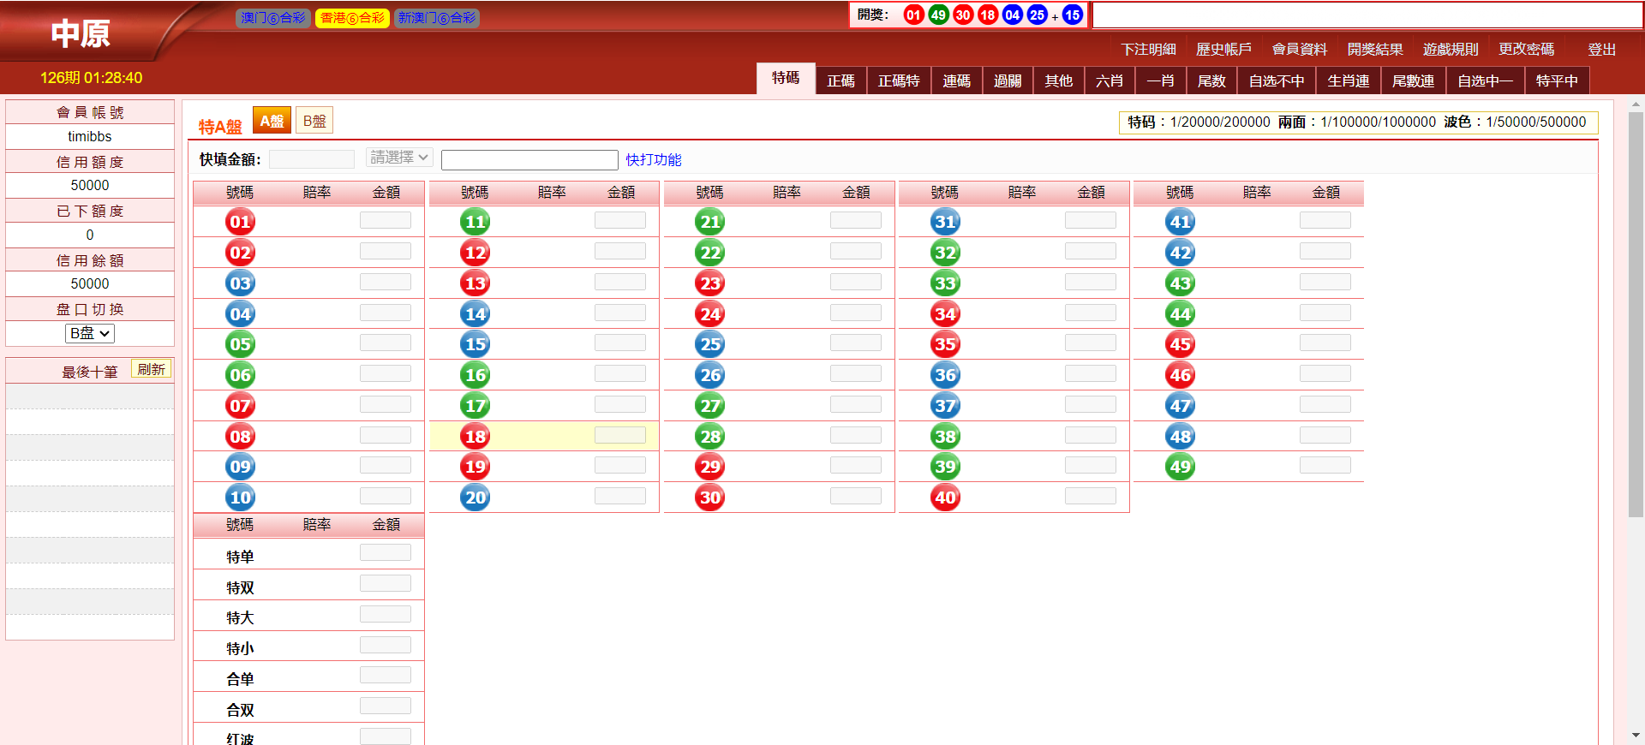Select the 香港⑥合彩 lottery toggle
This screenshot has height=745, width=1645.
pos(352,18)
